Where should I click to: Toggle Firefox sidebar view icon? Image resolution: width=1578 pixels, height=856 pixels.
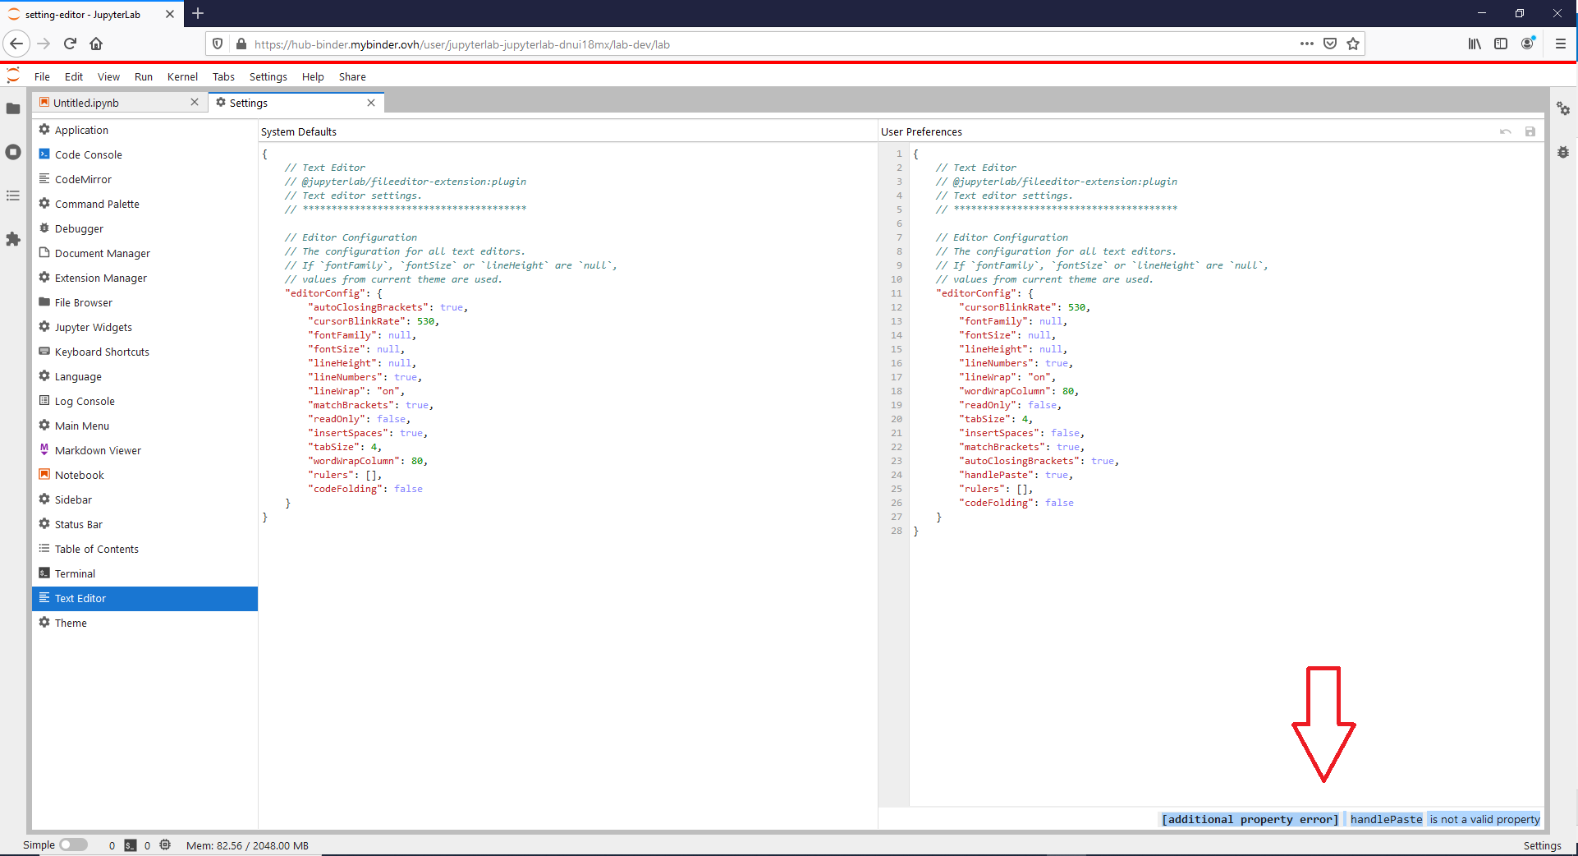point(1501,44)
